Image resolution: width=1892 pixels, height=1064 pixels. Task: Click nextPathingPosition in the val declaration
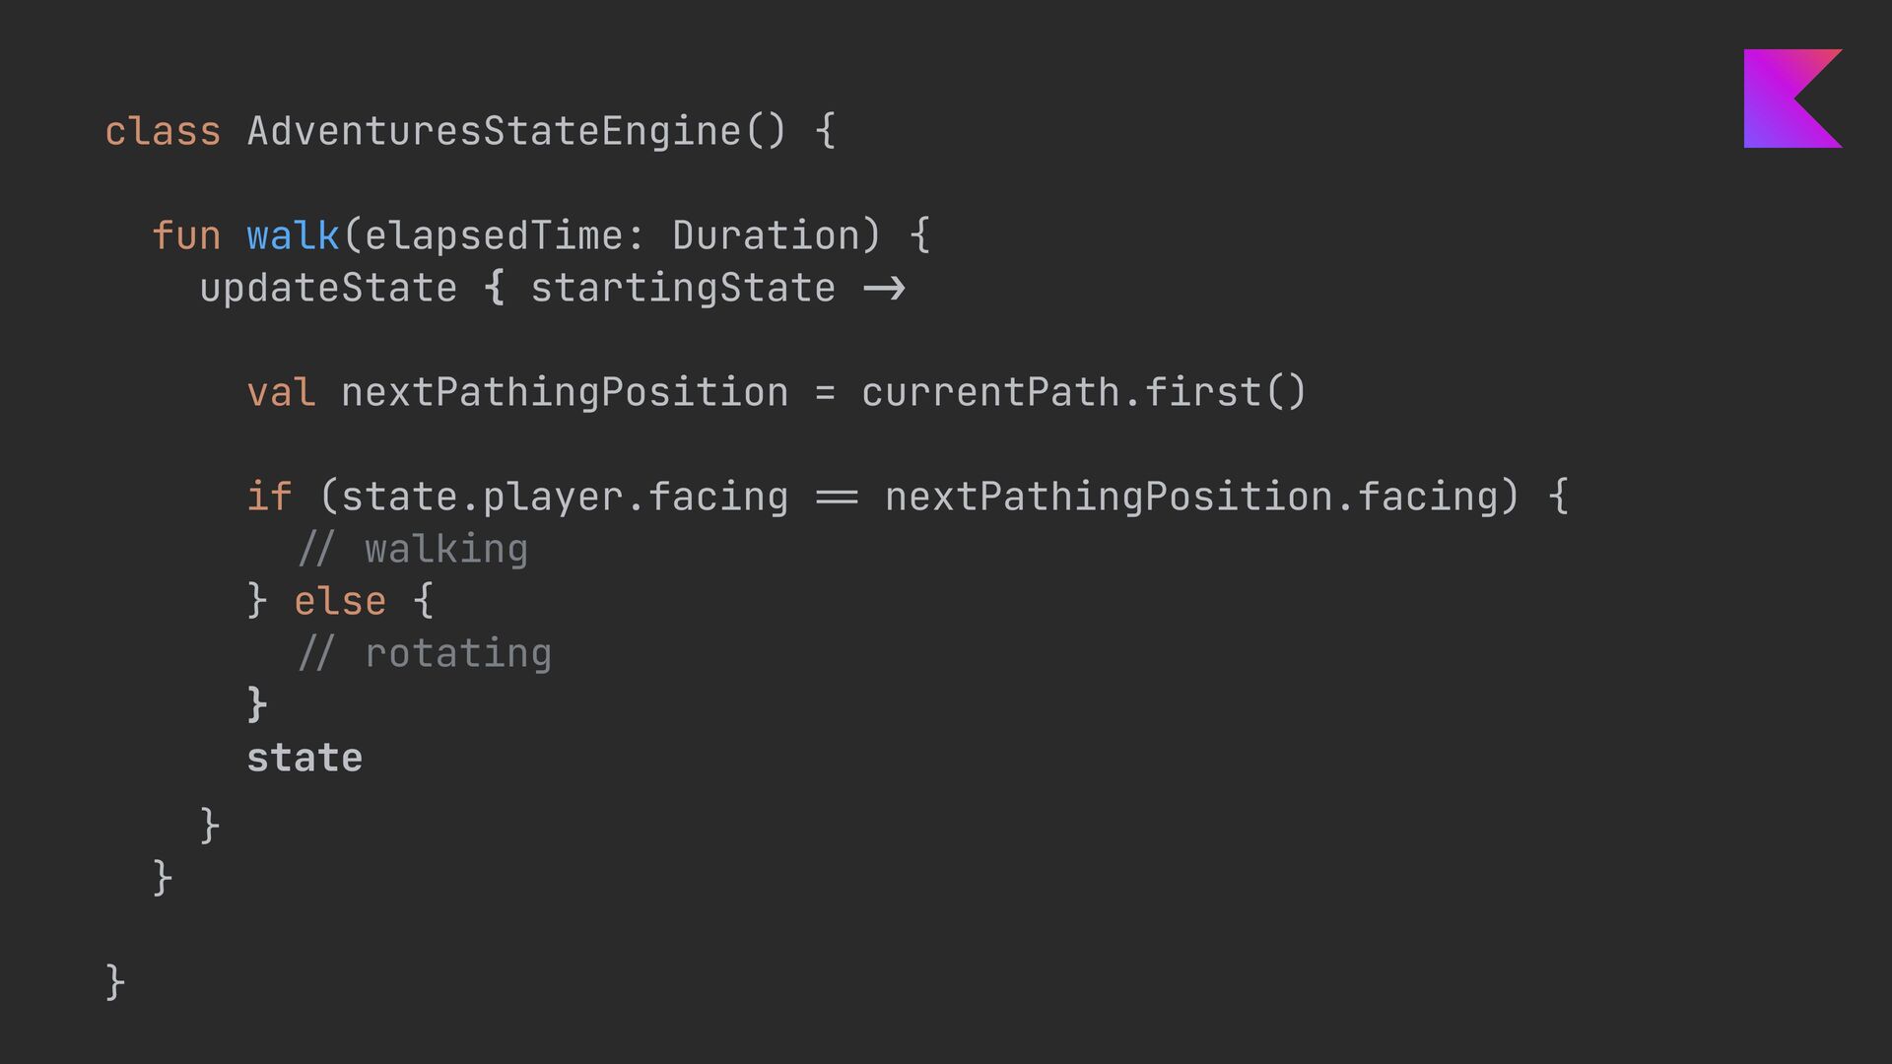click(564, 393)
